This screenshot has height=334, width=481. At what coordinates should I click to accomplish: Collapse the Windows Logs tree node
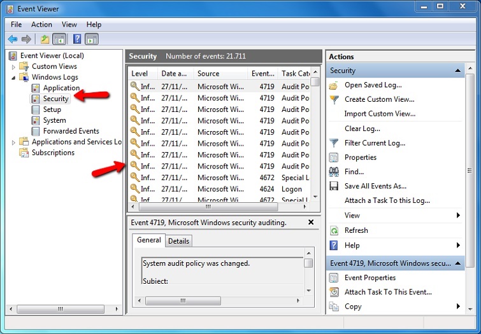tap(13, 78)
